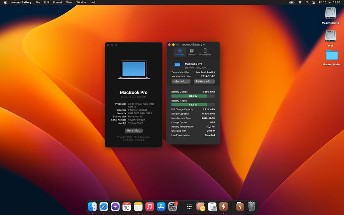Click More Info... in About This Mac
The height and width of the screenshot is (215, 344).
(x=134, y=130)
